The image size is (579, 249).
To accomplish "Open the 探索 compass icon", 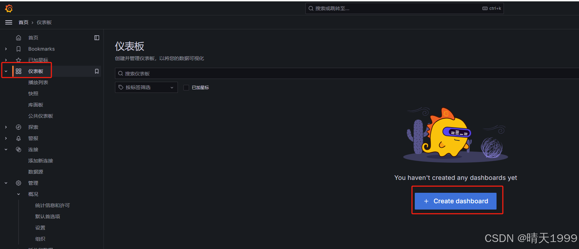I will tap(19, 127).
